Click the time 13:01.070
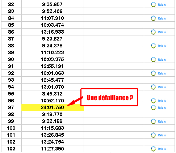176x153 pixels. 52,87
